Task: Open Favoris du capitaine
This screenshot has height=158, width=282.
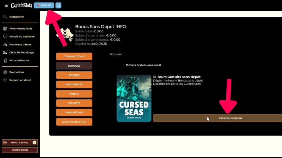Action: pyautogui.click(x=22, y=36)
